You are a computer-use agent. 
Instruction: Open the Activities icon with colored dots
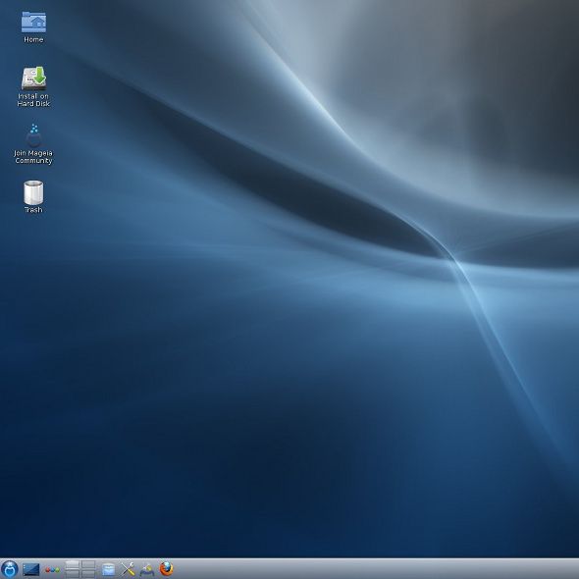tap(52, 570)
